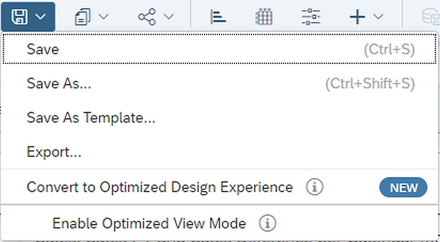Click the floppy disk Save icon
This screenshot has height=242, width=440.
pyautogui.click(x=20, y=16)
